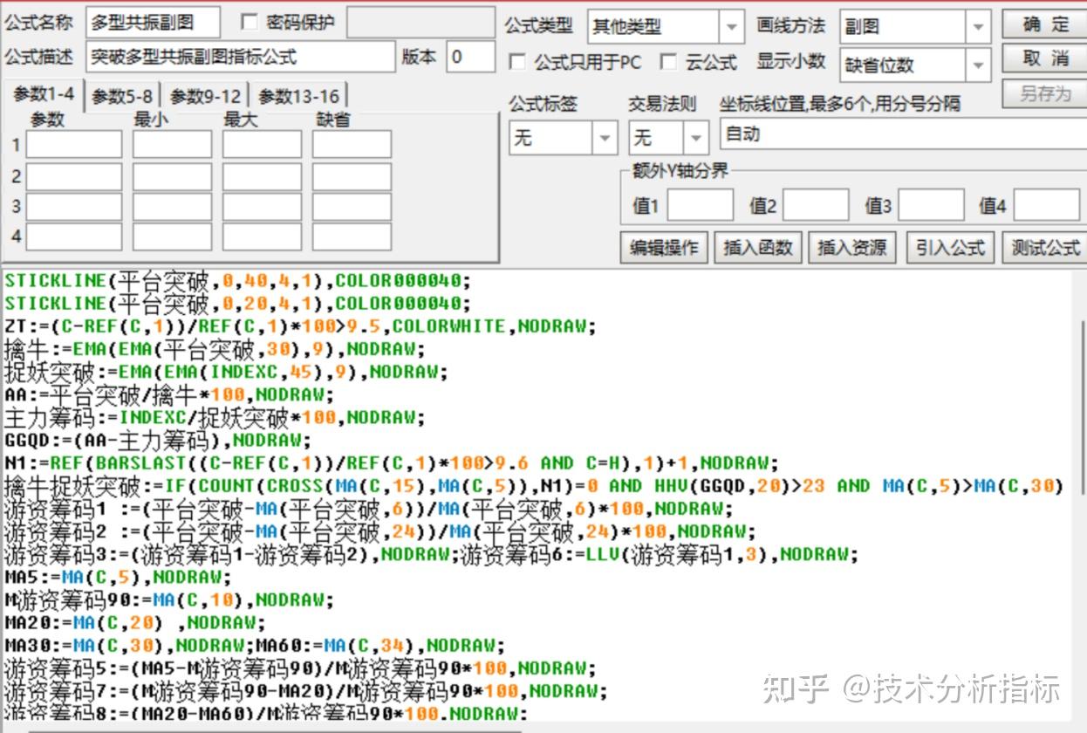The image size is (1087, 733).
Task: Click the 值1 input under 额外Y轴分界
Action: [700, 203]
